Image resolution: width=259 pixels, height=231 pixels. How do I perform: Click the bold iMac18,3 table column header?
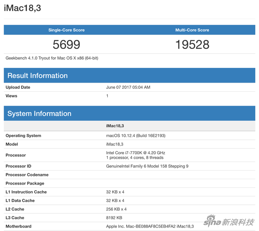[115, 126]
